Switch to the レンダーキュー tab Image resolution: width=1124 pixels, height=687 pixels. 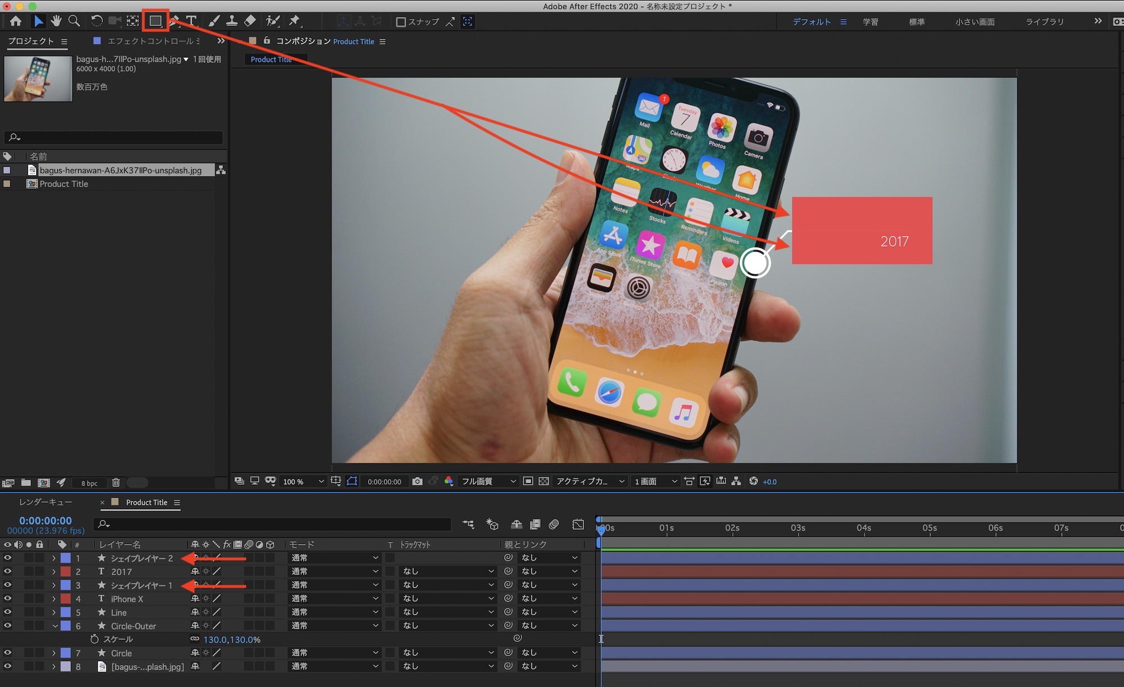[x=46, y=502]
